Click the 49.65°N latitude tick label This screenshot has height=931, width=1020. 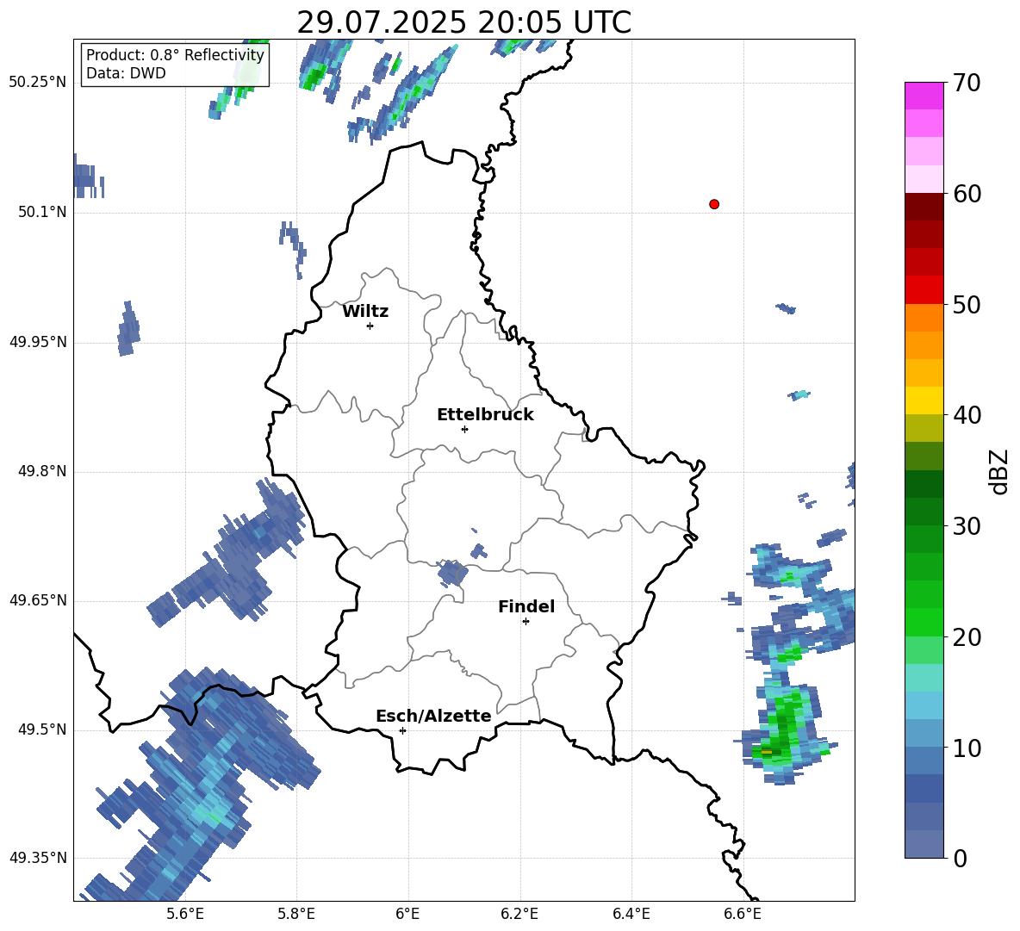[38, 600]
